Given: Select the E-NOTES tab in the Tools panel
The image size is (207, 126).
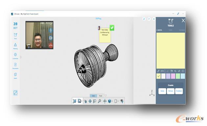Looking at the screenshot, I should (159, 30).
